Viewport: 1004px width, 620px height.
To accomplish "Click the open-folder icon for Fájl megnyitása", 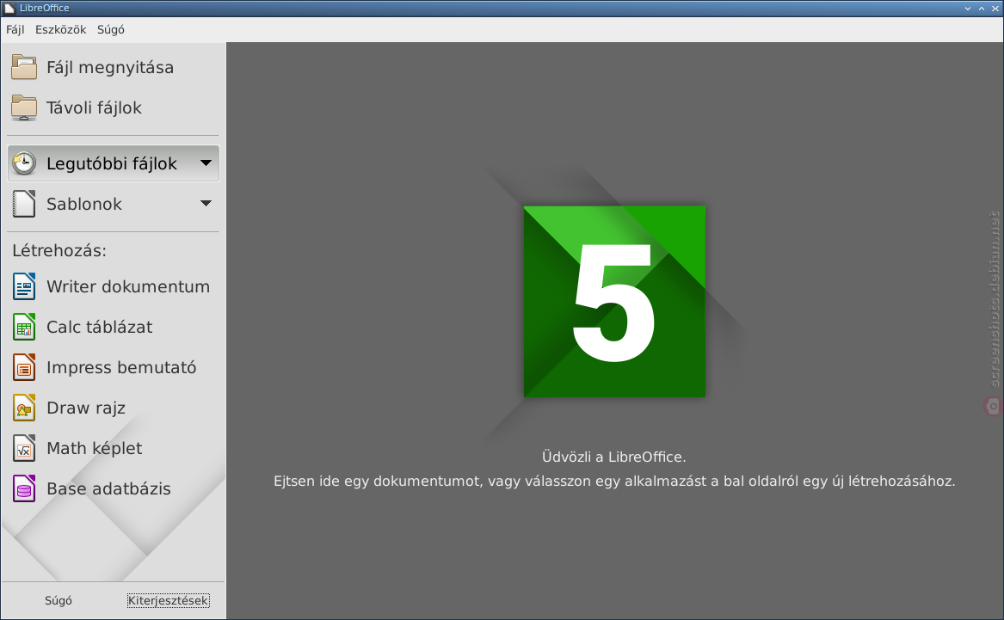I will point(24,67).
